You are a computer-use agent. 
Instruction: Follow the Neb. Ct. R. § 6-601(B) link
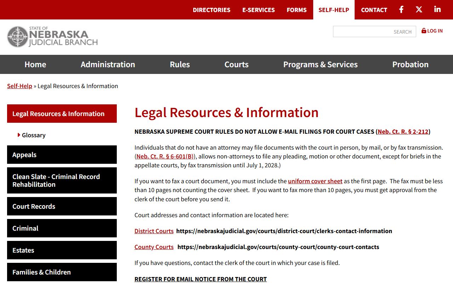pos(165,156)
